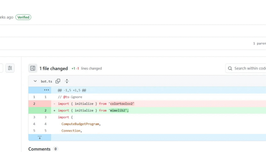Open the bot.ts file name link

pyautogui.click(x=46, y=81)
